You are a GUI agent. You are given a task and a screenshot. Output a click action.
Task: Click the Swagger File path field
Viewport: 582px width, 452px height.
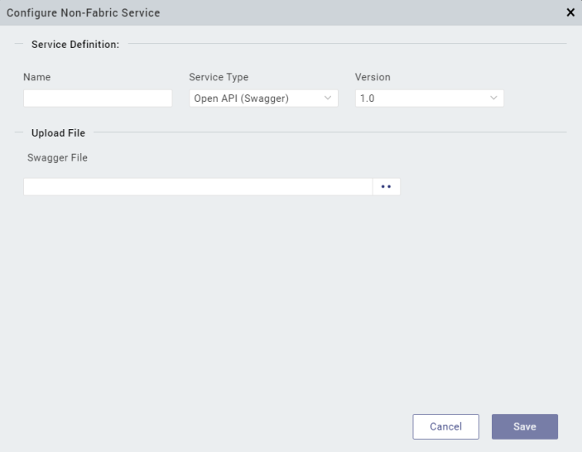point(197,186)
